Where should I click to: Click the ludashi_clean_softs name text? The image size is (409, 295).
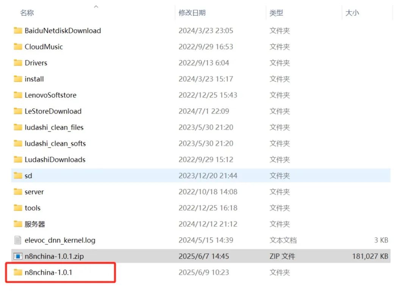coord(55,143)
